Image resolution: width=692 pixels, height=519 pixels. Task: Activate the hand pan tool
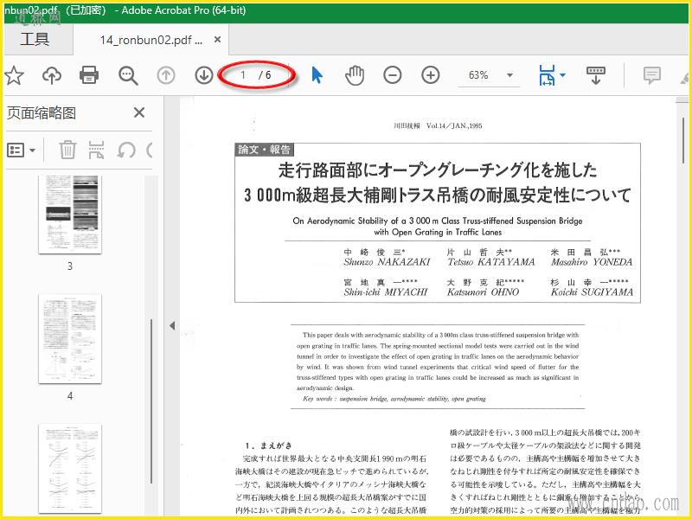[355, 75]
